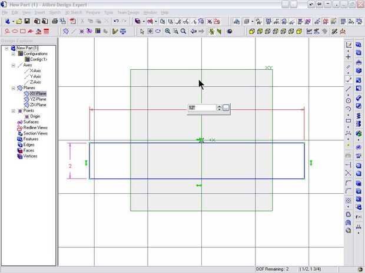Screen dimensions: 365x273
Task: Choose the last yellow cube view orientation
Action: pos(299,31)
